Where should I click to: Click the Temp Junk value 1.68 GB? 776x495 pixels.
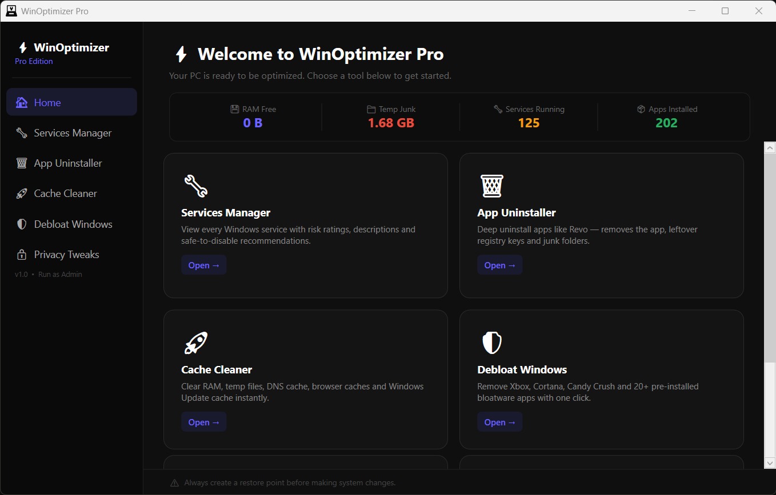pos(391,123)
